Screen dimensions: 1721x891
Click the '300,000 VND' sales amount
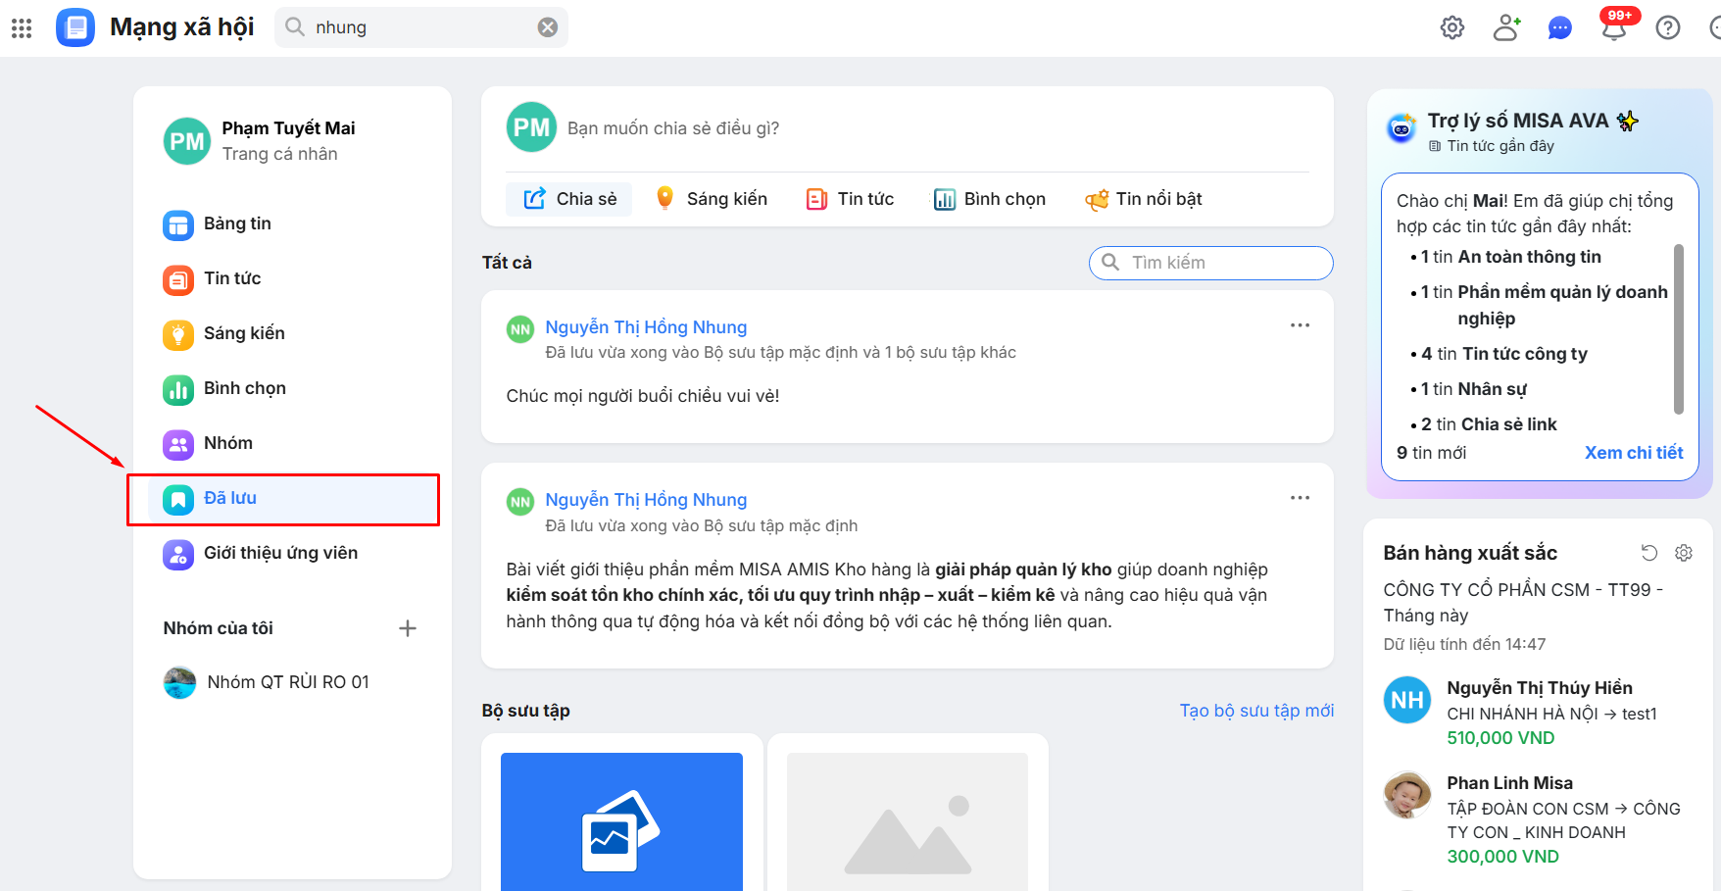1503,857
